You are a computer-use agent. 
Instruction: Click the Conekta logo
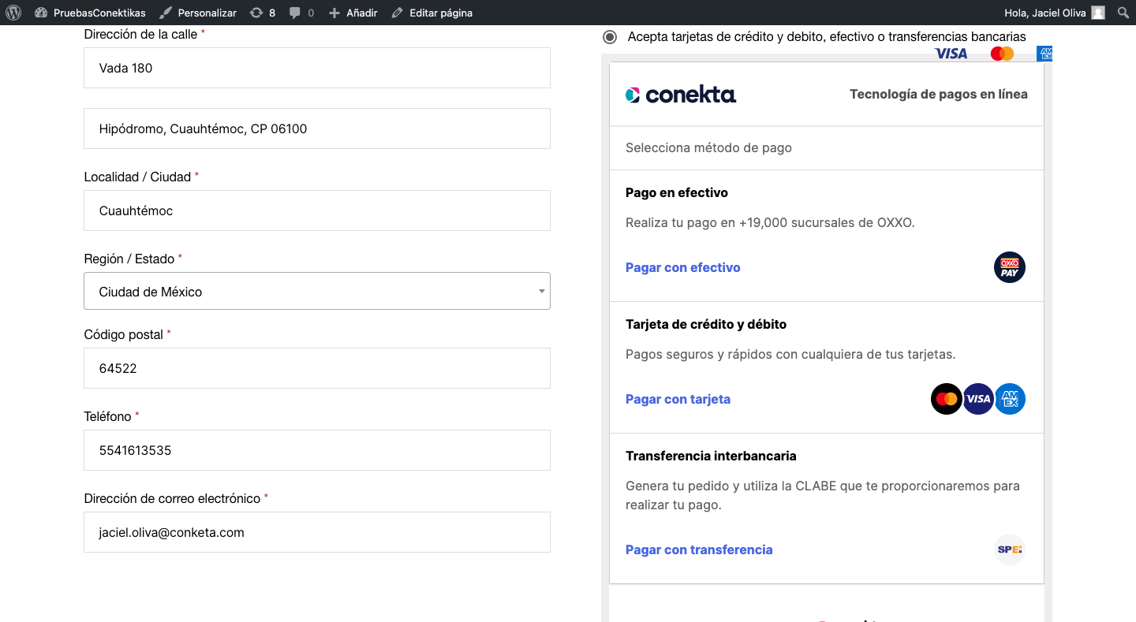[681, 95]
